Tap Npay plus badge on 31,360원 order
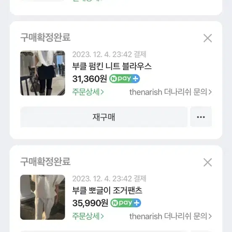 tap(124, 79)
